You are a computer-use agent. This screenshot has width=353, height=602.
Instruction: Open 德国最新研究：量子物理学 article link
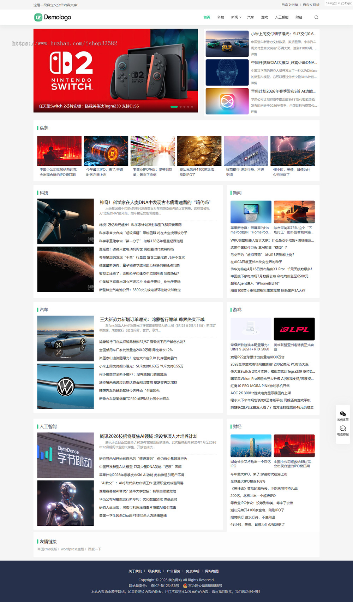pyautogui.click(x=139, y=265)
